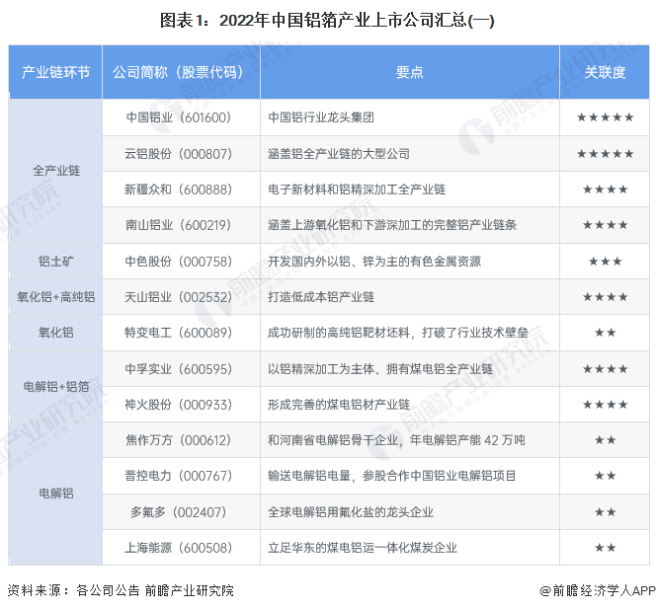Screen dimensions: 656x611
Task: Click the four-star rating for 天山铝业
Action: click(x=605, y=297)
